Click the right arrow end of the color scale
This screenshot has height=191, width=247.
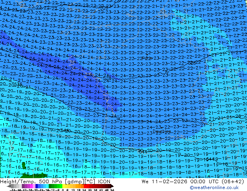(x=112, y=186)
